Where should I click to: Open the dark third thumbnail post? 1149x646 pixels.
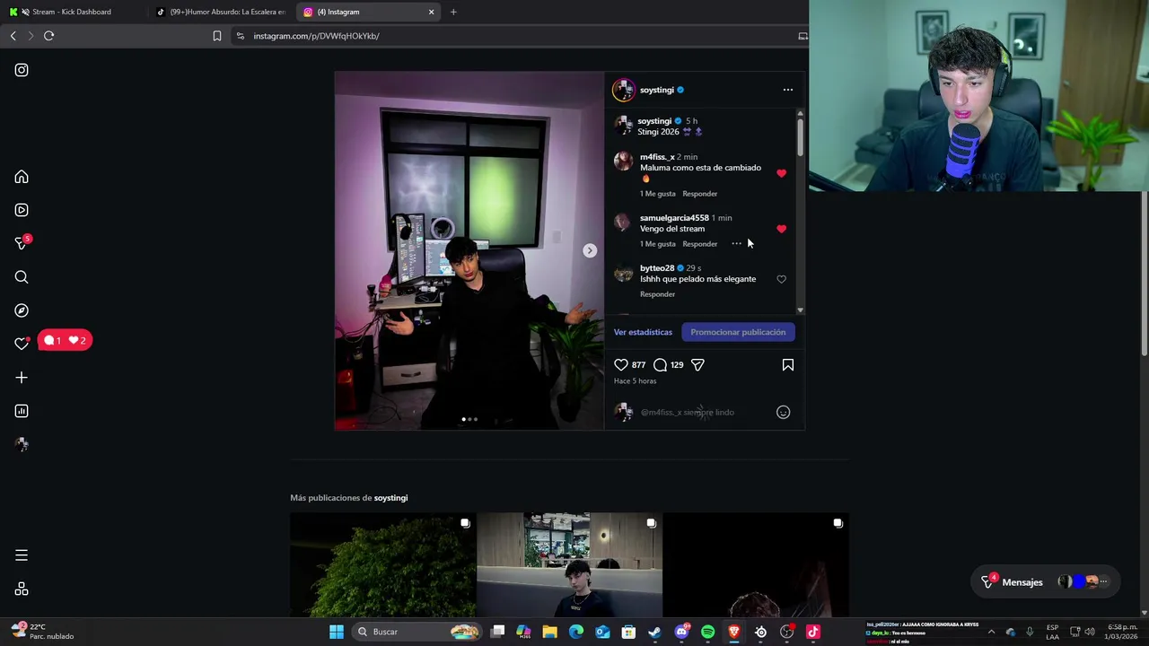[x=756, y=565]
